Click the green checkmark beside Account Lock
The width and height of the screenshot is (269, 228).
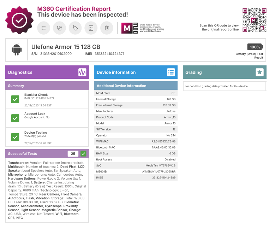coord(15,118)
